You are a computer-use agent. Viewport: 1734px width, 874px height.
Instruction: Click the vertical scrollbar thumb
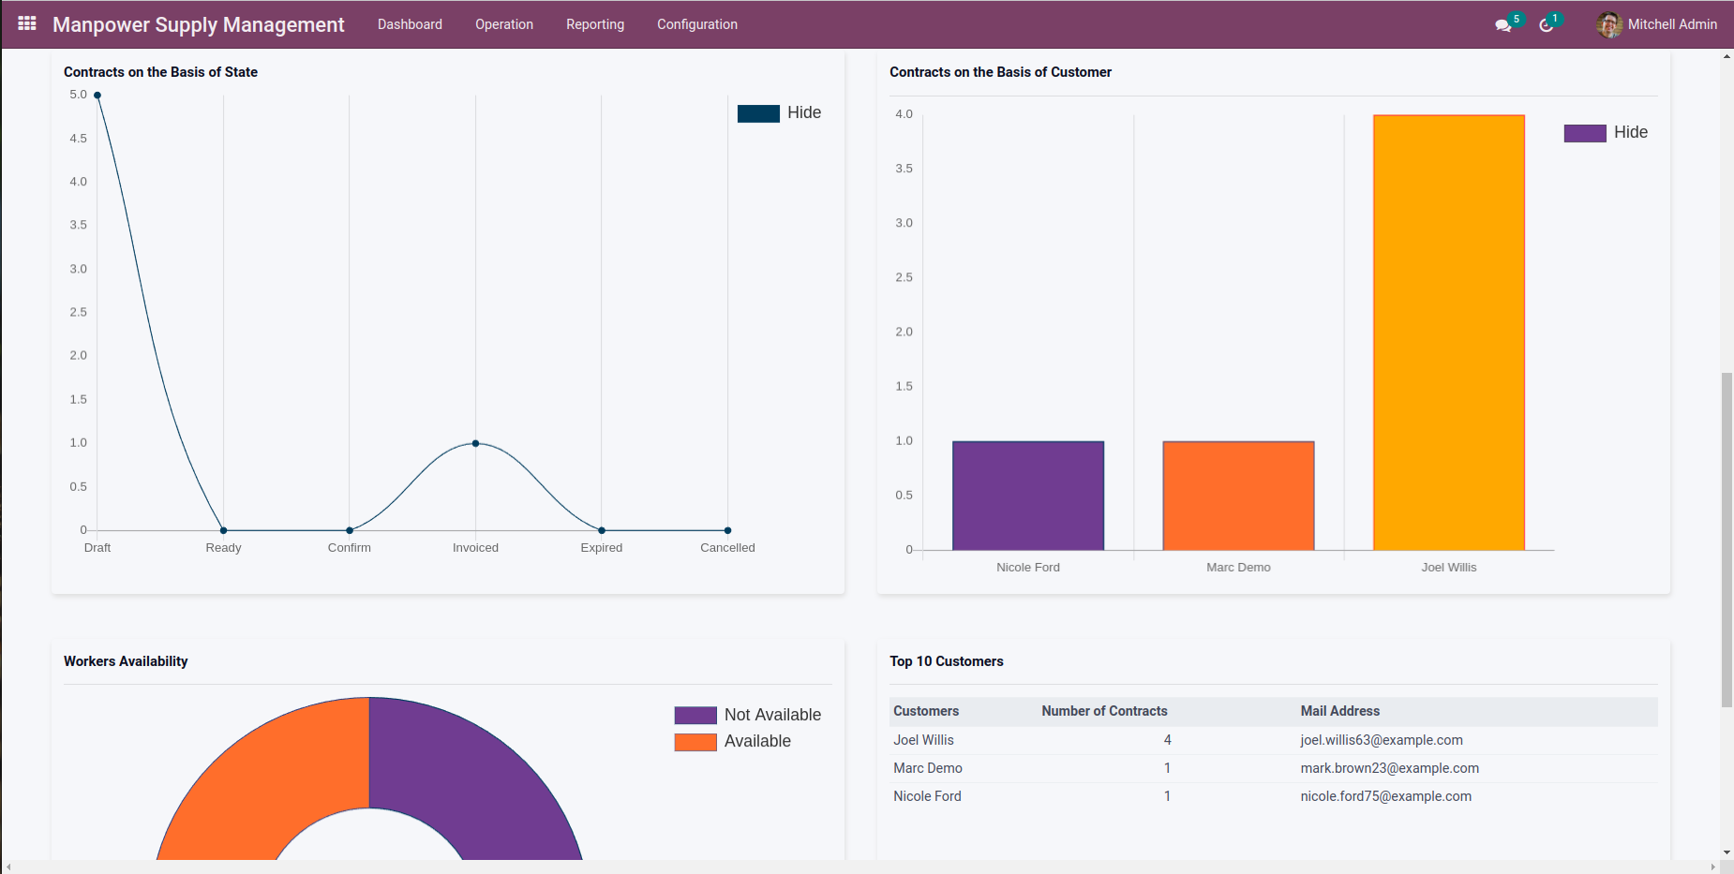tap(1727, 540)
